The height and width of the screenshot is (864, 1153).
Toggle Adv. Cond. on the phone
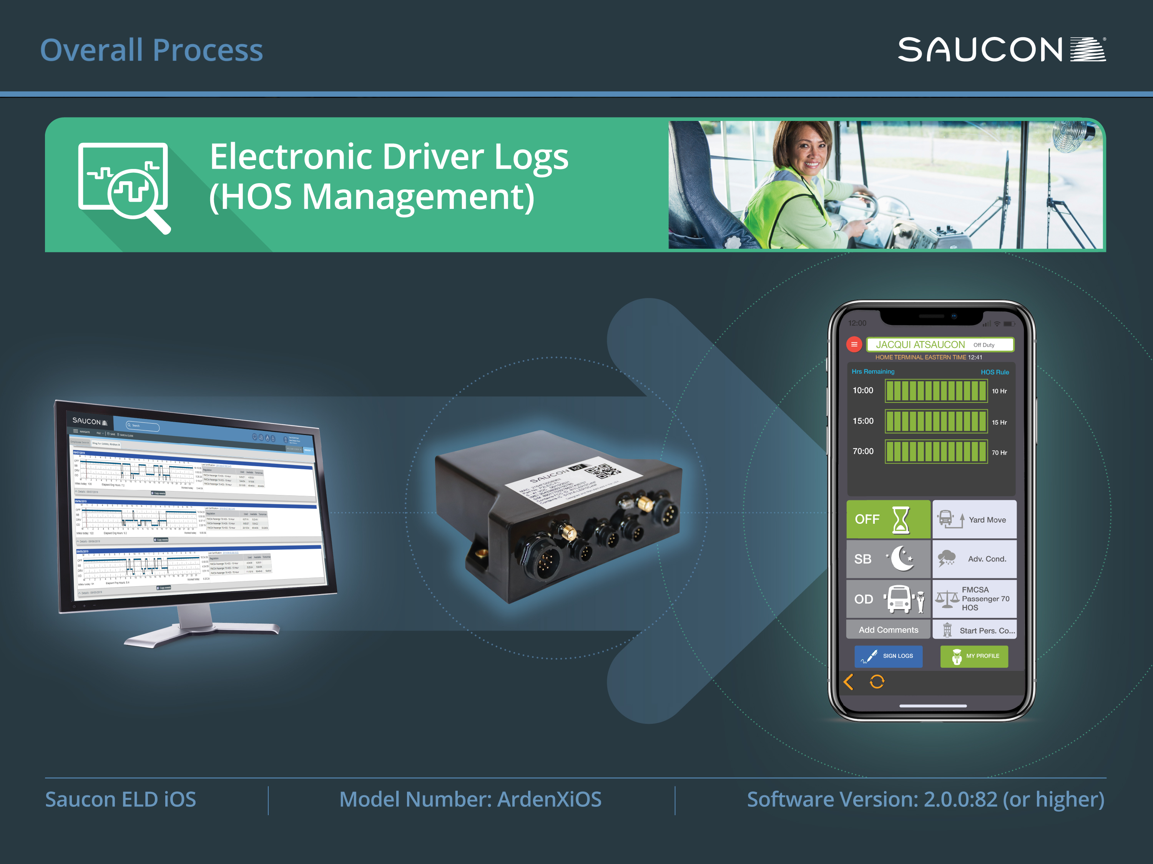pos(974,559)
